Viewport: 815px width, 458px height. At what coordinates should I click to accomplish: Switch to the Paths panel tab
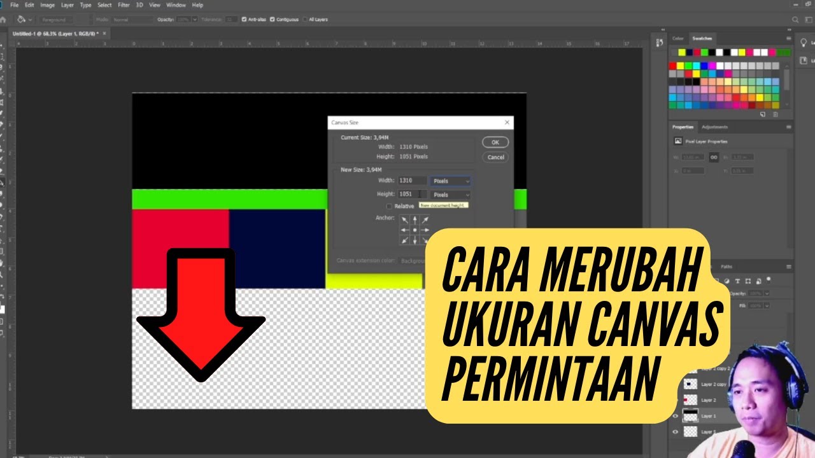(726, 267)
